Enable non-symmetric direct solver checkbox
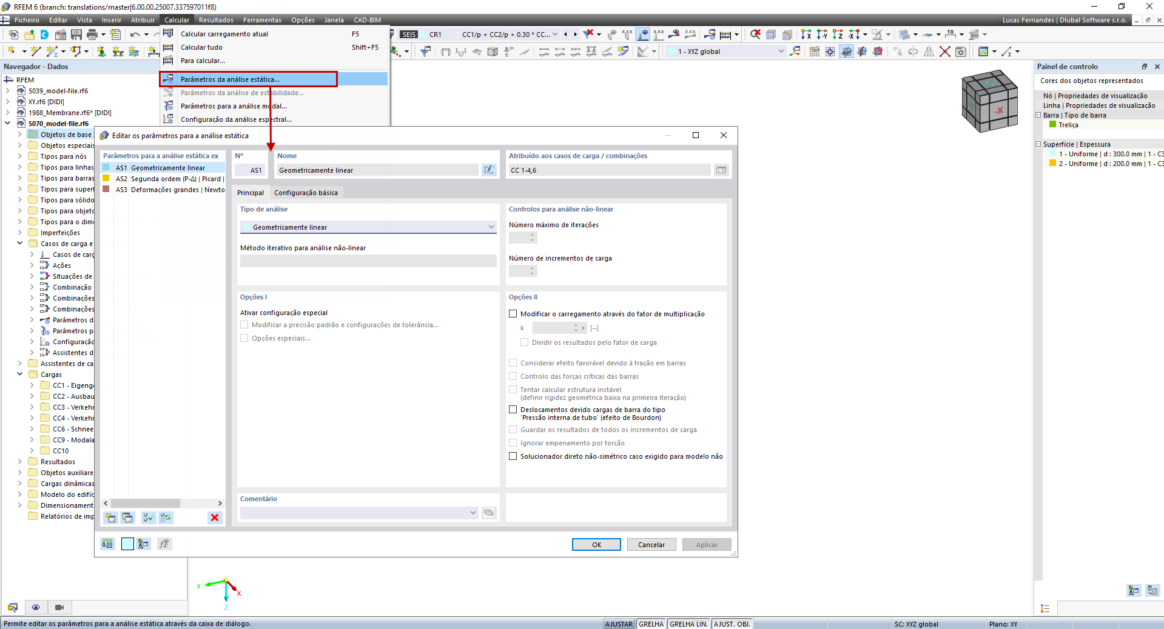The image size is (1164, 629). click(513, 456)
